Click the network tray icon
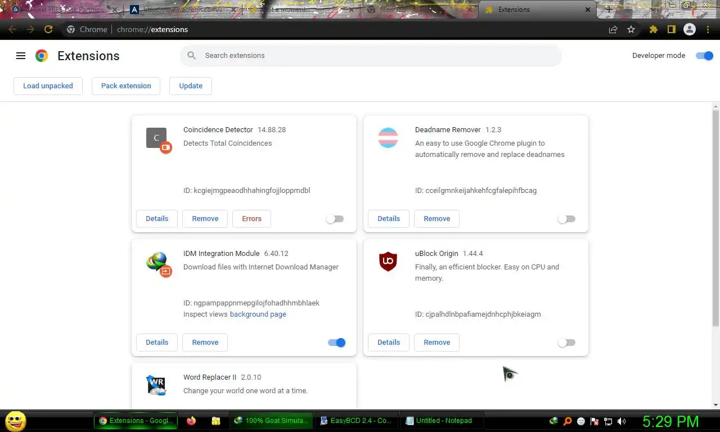The width and height of the screenshot is (720, 432). tap(608, 421)
